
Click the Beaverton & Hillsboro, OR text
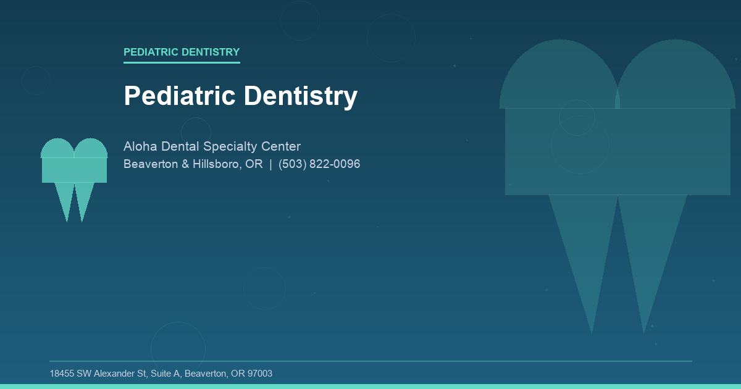(x=193, y=164)
